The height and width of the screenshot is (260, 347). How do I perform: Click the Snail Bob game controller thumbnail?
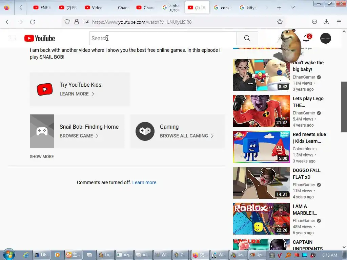(42, 131)
